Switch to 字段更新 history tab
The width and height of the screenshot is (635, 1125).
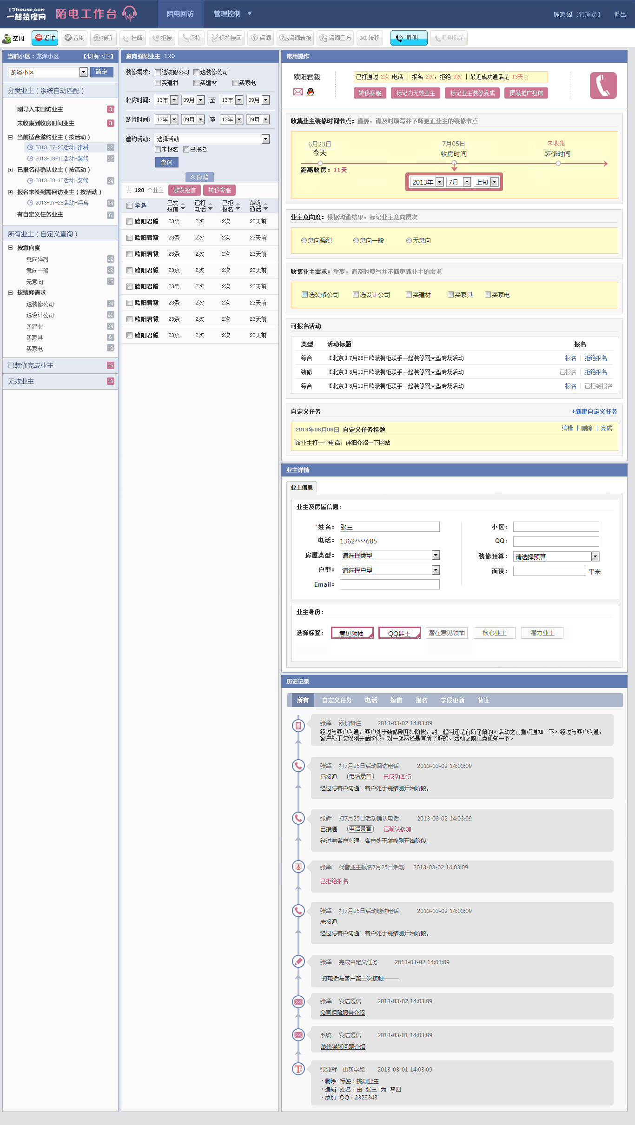pyautogui.click(x=452, y=700)
